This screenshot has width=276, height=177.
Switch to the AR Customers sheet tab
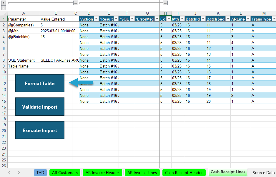point(65,173)
